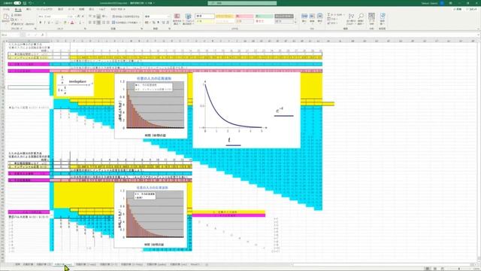Click the Undo icon in title bar
Screen dimensions: 481x271
(x=30, y=3)
